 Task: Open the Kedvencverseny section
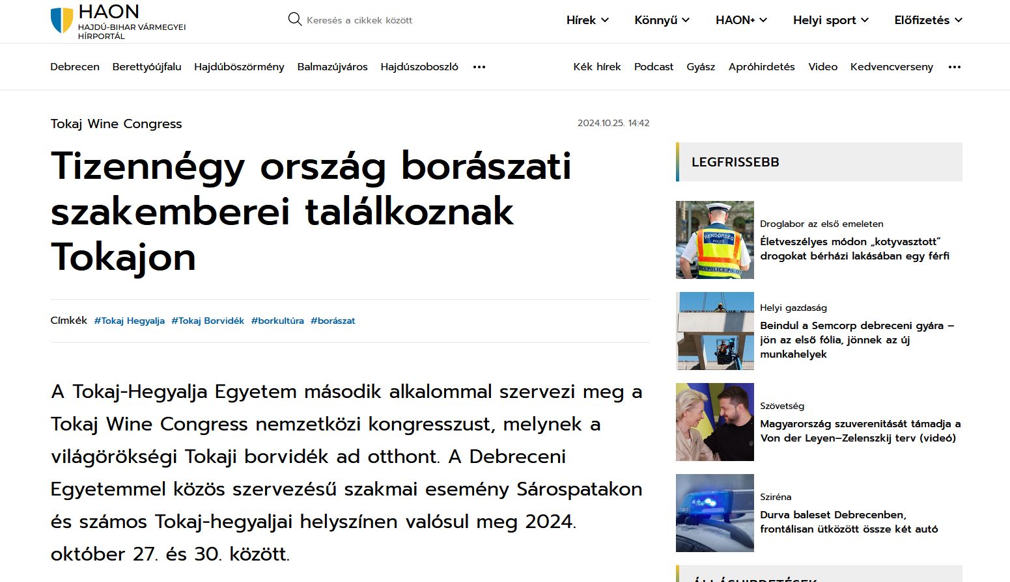click(x=891, y=67)
